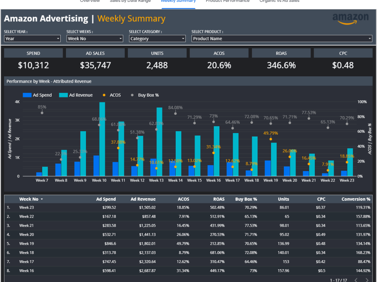Go to Organic vs Ad Sales tab
The height and width of the screenshot is (282, 377).
[279, 1]
